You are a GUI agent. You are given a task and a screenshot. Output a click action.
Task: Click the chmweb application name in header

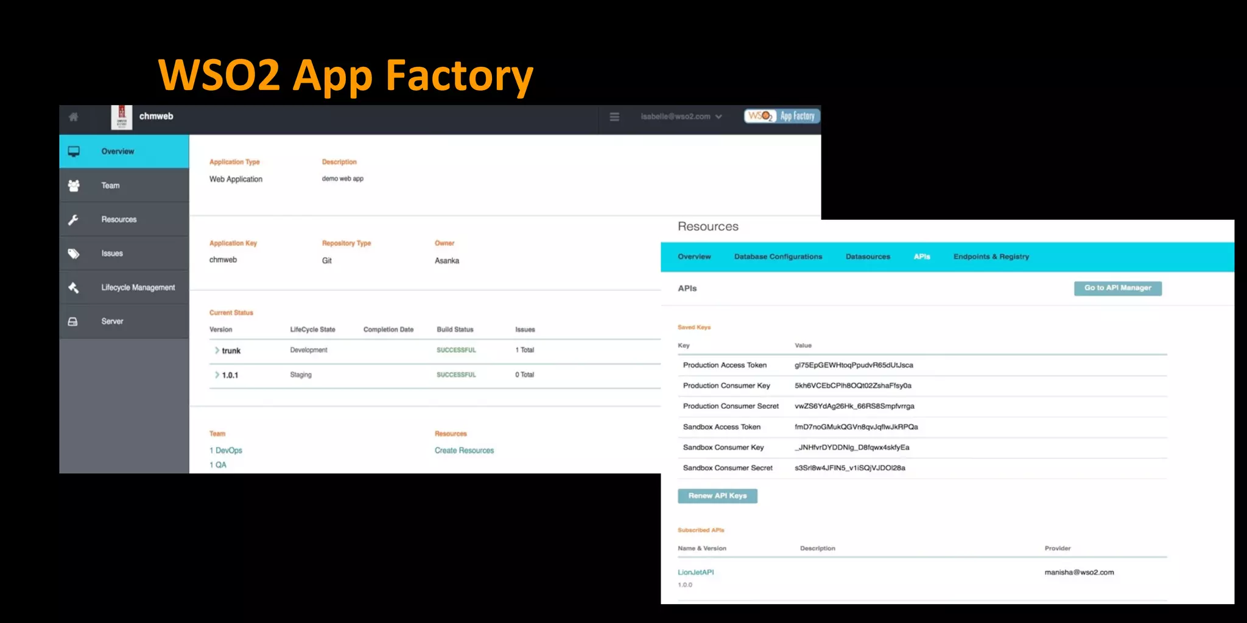(156, 116)
